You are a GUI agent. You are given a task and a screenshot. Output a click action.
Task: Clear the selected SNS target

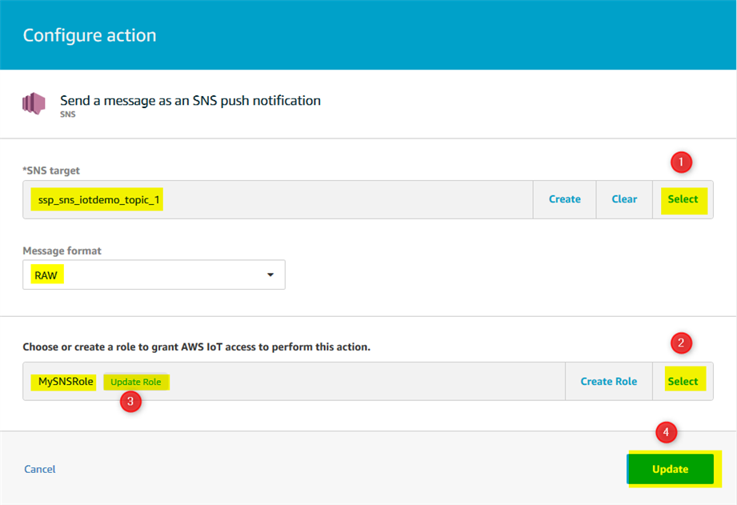click(624, 199)
